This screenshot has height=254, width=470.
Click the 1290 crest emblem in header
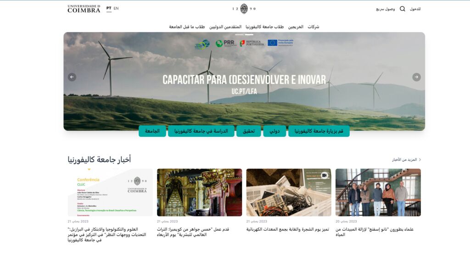(x=244, y=9)
